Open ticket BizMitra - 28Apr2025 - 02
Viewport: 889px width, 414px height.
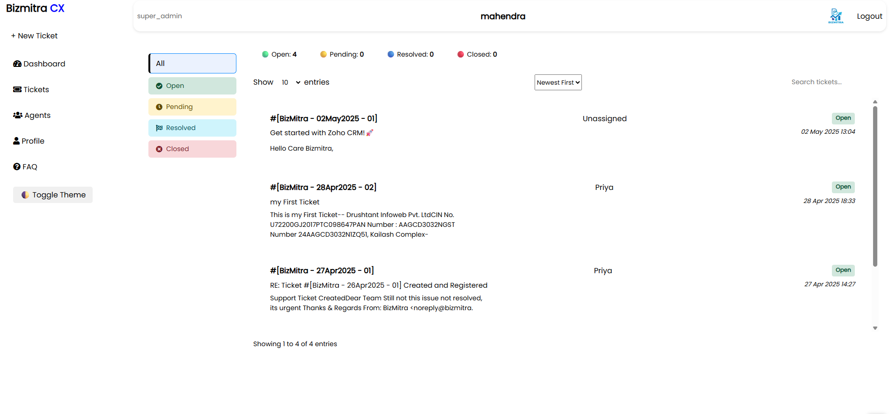pyautogui.click(x=323, y=188)
